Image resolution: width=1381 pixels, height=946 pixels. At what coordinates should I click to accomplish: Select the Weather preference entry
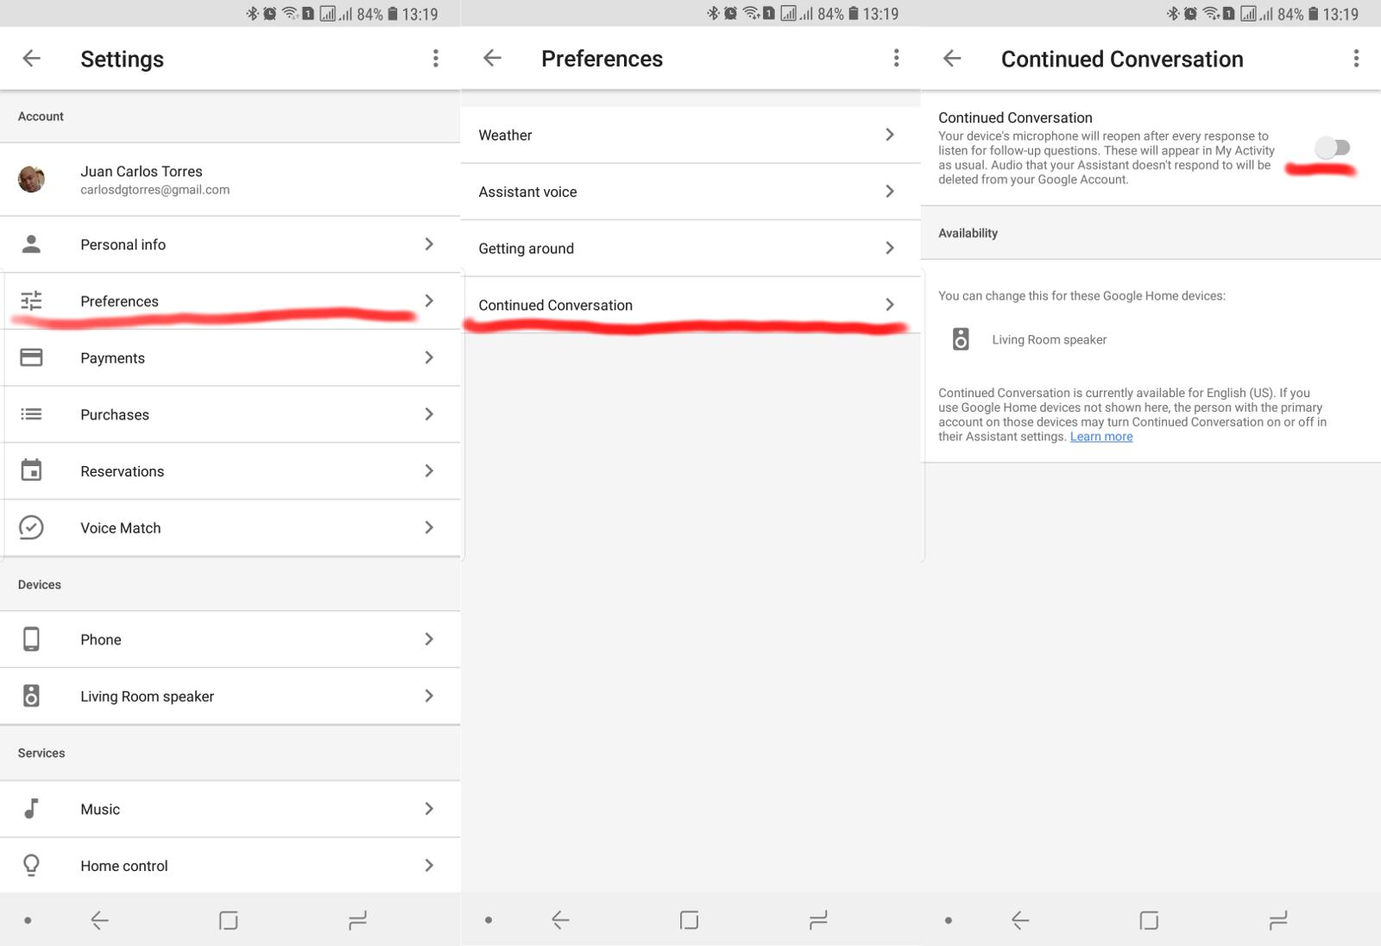pyautogui.click(x=690, y=135)
